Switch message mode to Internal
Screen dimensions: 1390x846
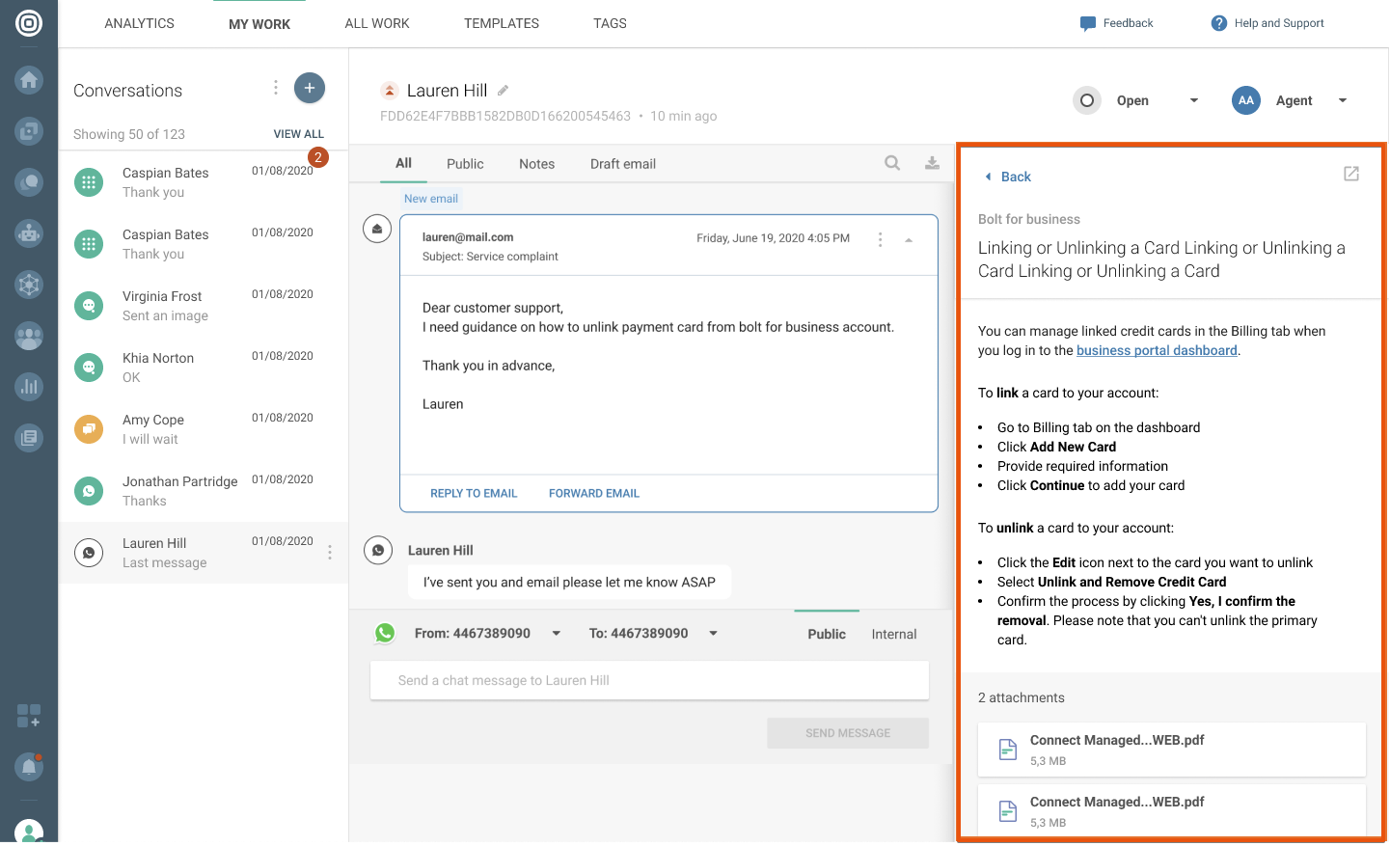click(x=893, y=634)
